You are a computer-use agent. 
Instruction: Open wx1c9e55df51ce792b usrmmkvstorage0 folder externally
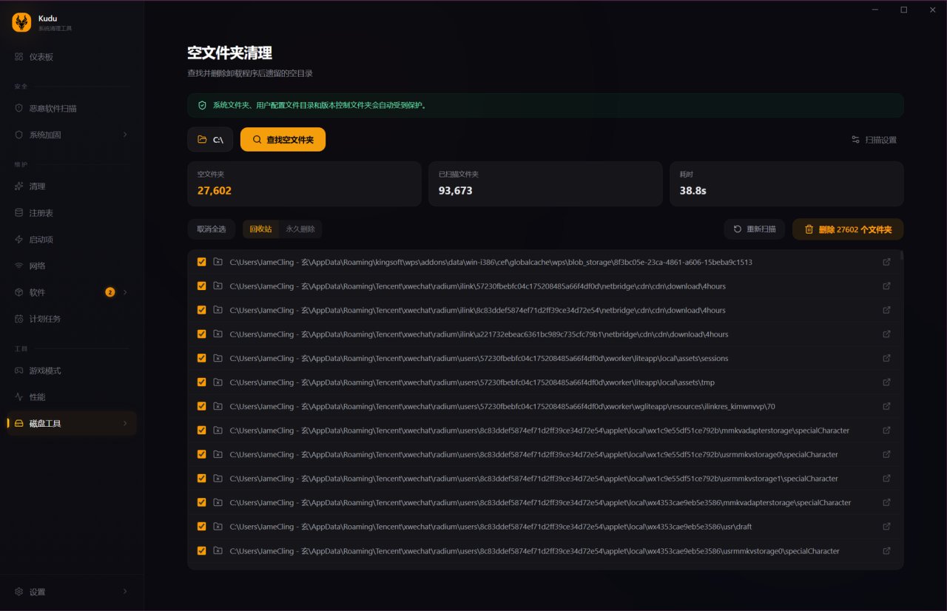point(886,454)
